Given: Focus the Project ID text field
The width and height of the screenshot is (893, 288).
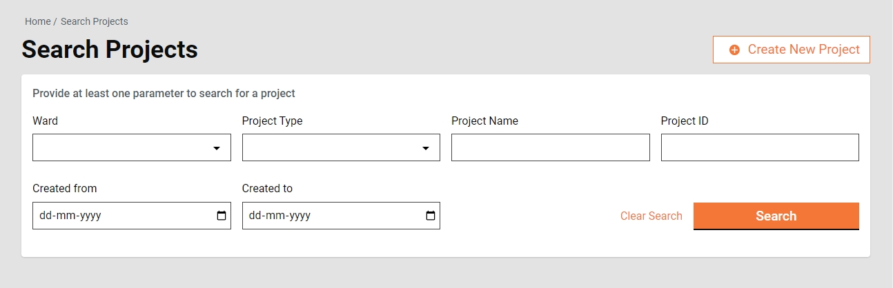Looking at the screenshot, I should click(x=760, y=147).
